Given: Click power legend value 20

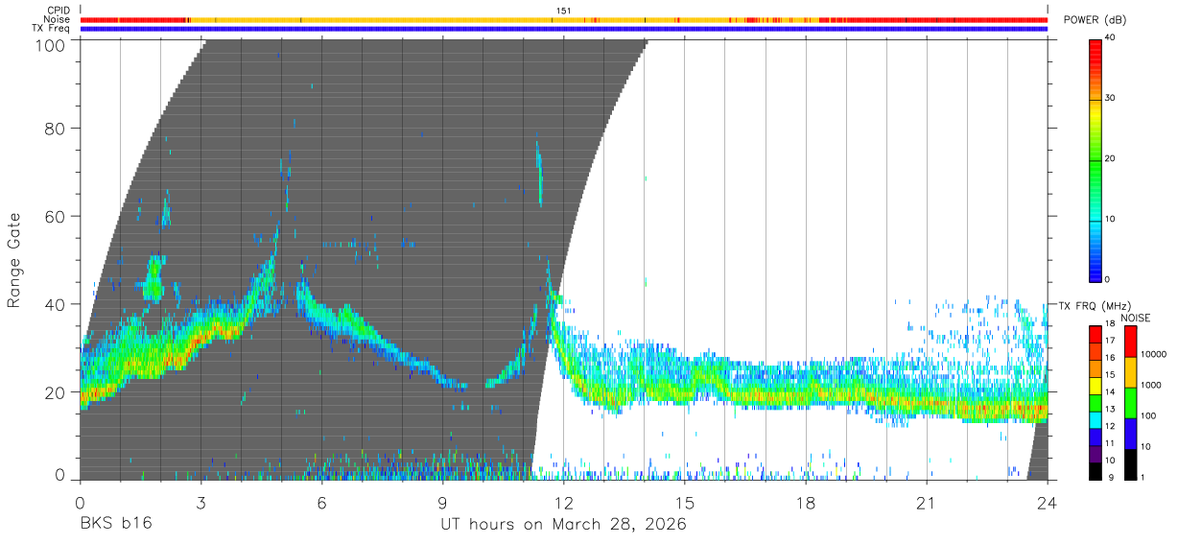Looking at the screenshot, I should tap(1110, 158).
